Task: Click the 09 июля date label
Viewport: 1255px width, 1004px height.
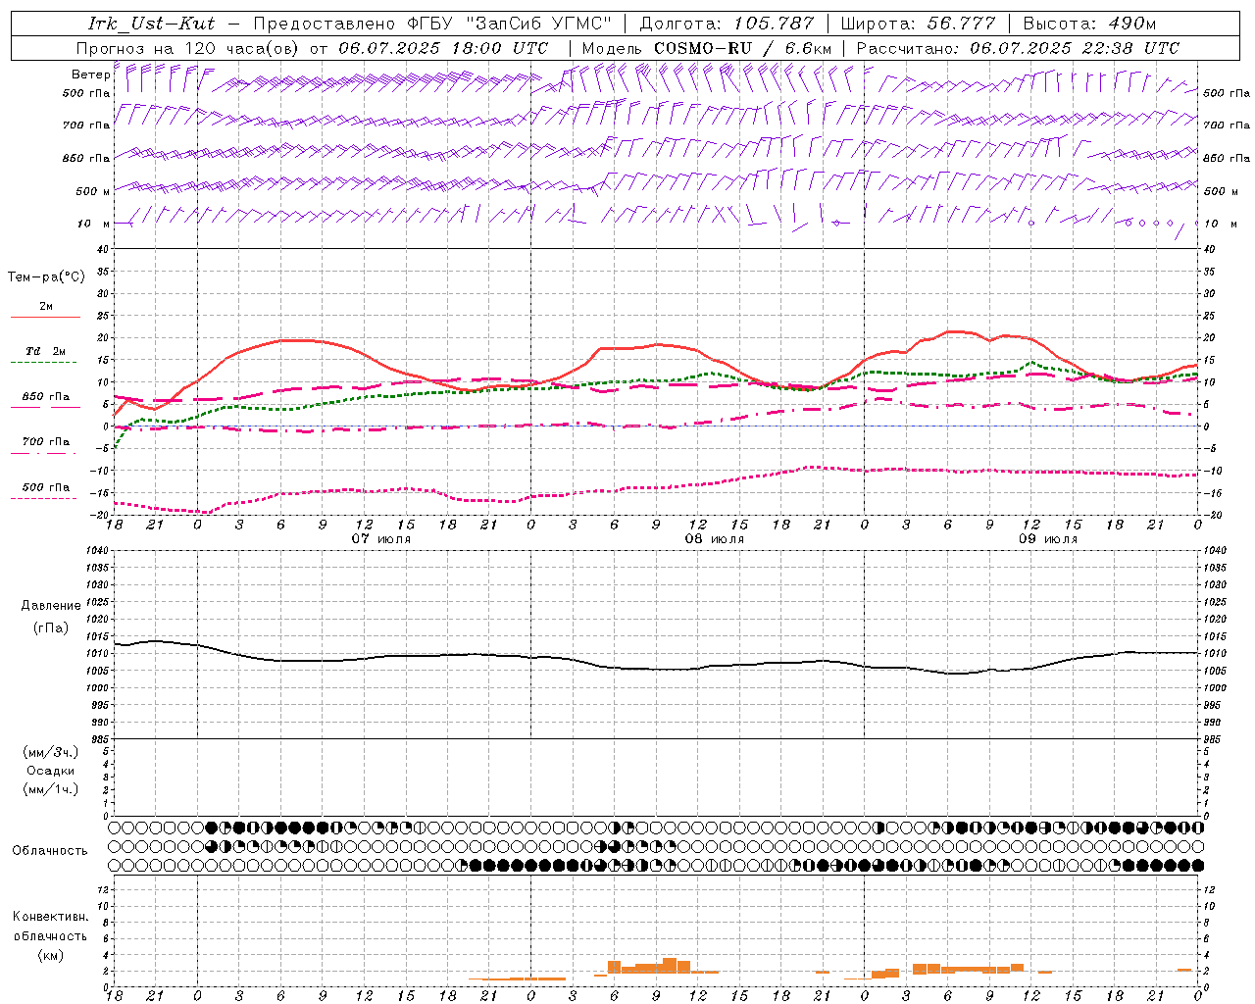Action: point(1048,539)
